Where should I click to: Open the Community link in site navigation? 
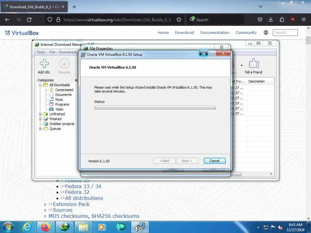(x=246, y=33)
